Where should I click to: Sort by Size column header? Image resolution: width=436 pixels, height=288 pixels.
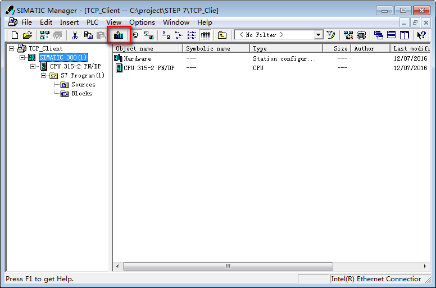click(337, 48)
